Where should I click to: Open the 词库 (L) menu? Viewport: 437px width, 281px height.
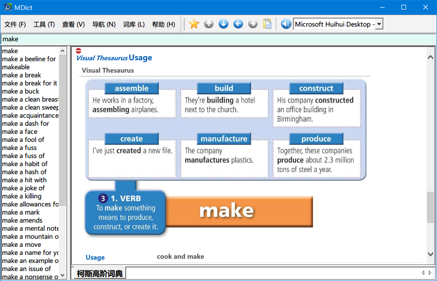click(x=134, y=25)
